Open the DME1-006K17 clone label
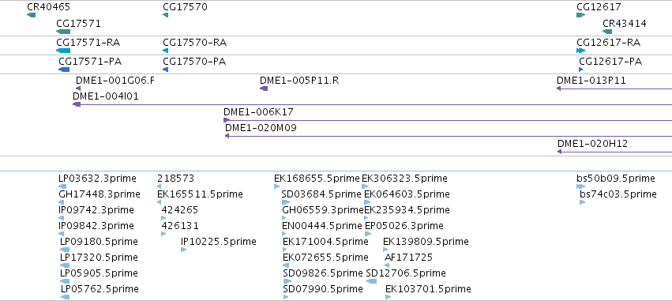The image size is (672, 301). tap(258, 112)
